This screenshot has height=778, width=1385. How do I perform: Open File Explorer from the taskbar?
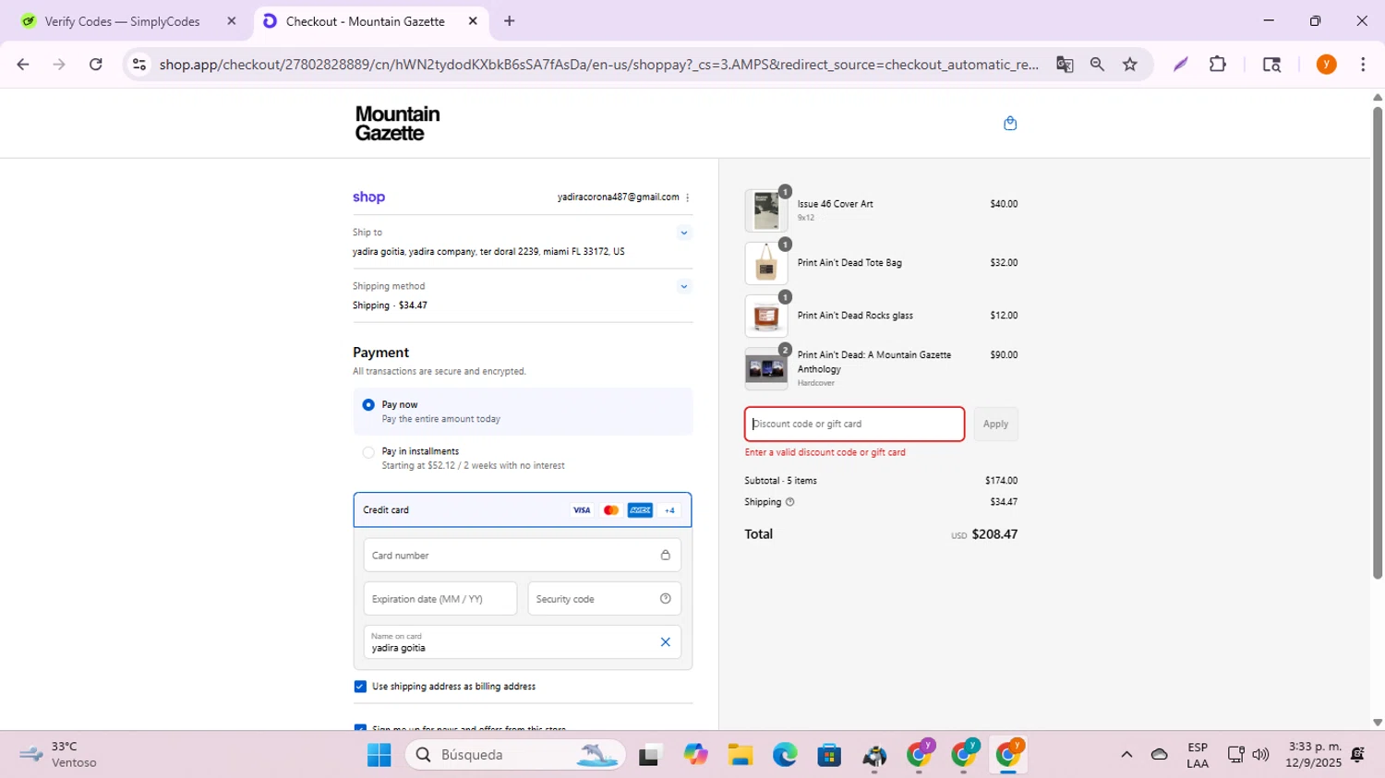click(740, 755)
